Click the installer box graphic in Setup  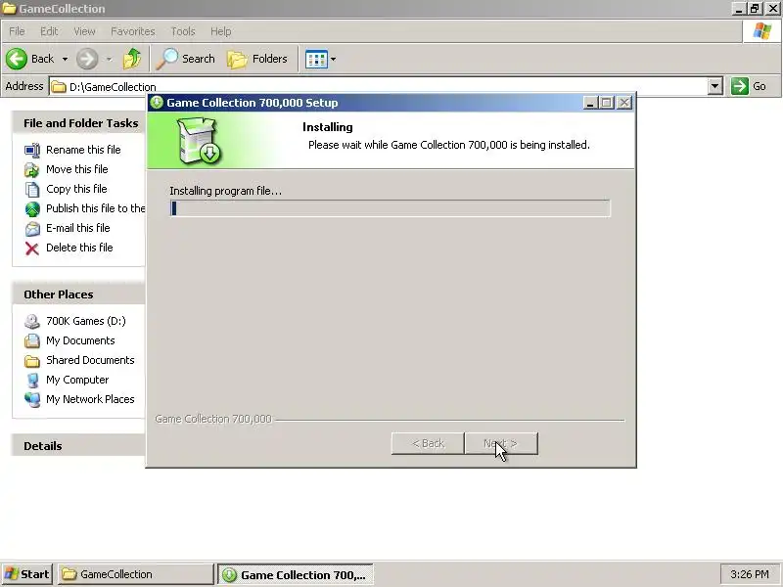[200, 141]
